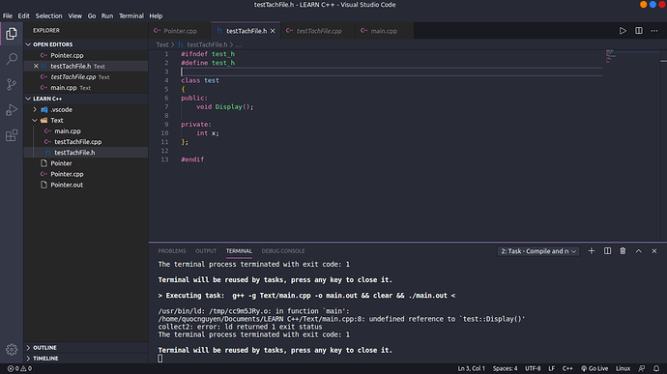Open the terminal task selector dropdown
Viewport: 667px width, 374px height.
(538, 251)
